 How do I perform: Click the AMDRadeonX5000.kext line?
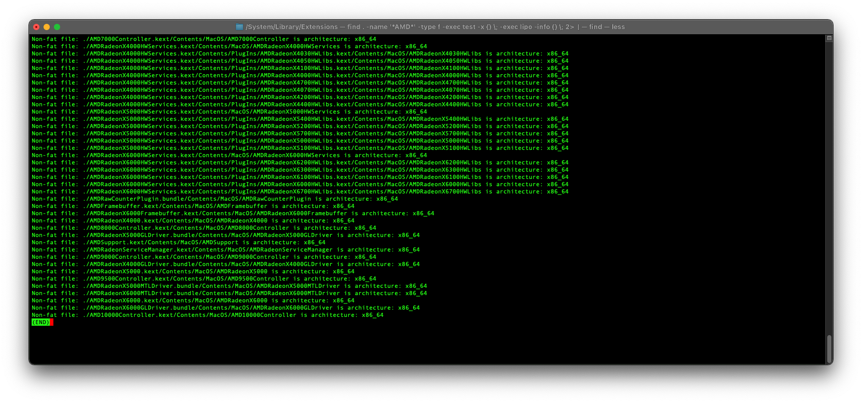click(193, 271)
